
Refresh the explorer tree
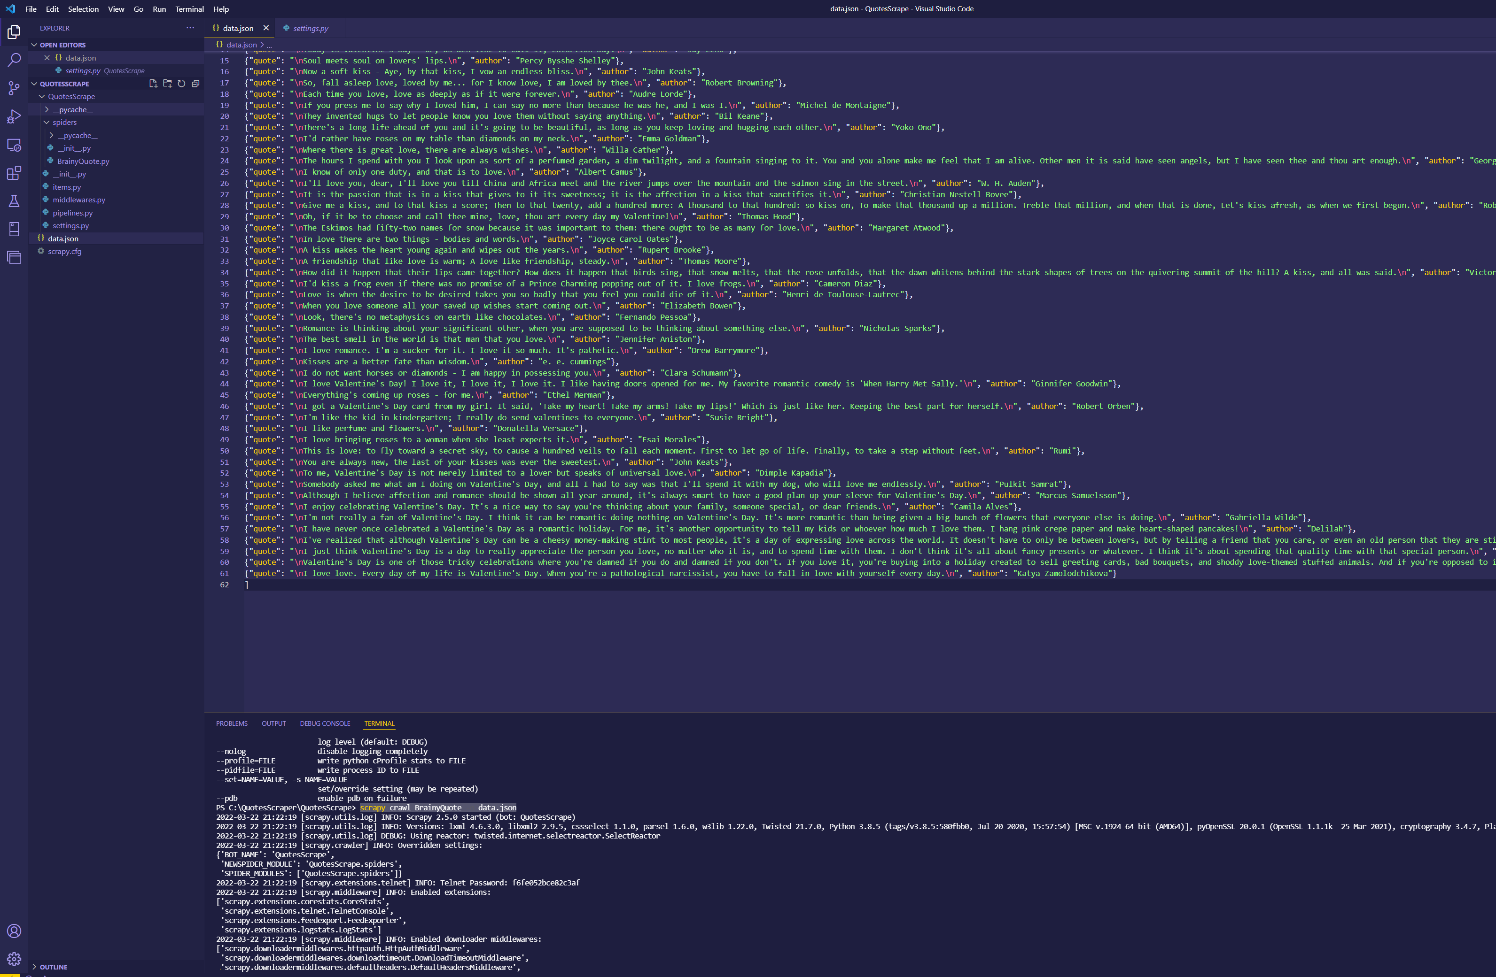click(x=181, y=84)
